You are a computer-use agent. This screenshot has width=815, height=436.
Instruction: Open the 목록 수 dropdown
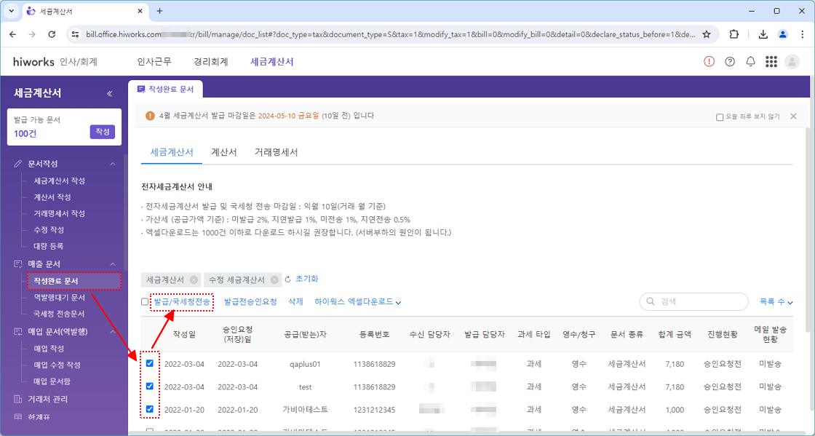point(776,302)
